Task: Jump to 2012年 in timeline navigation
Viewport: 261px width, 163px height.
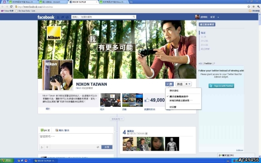Action: (x=204, y=41)
